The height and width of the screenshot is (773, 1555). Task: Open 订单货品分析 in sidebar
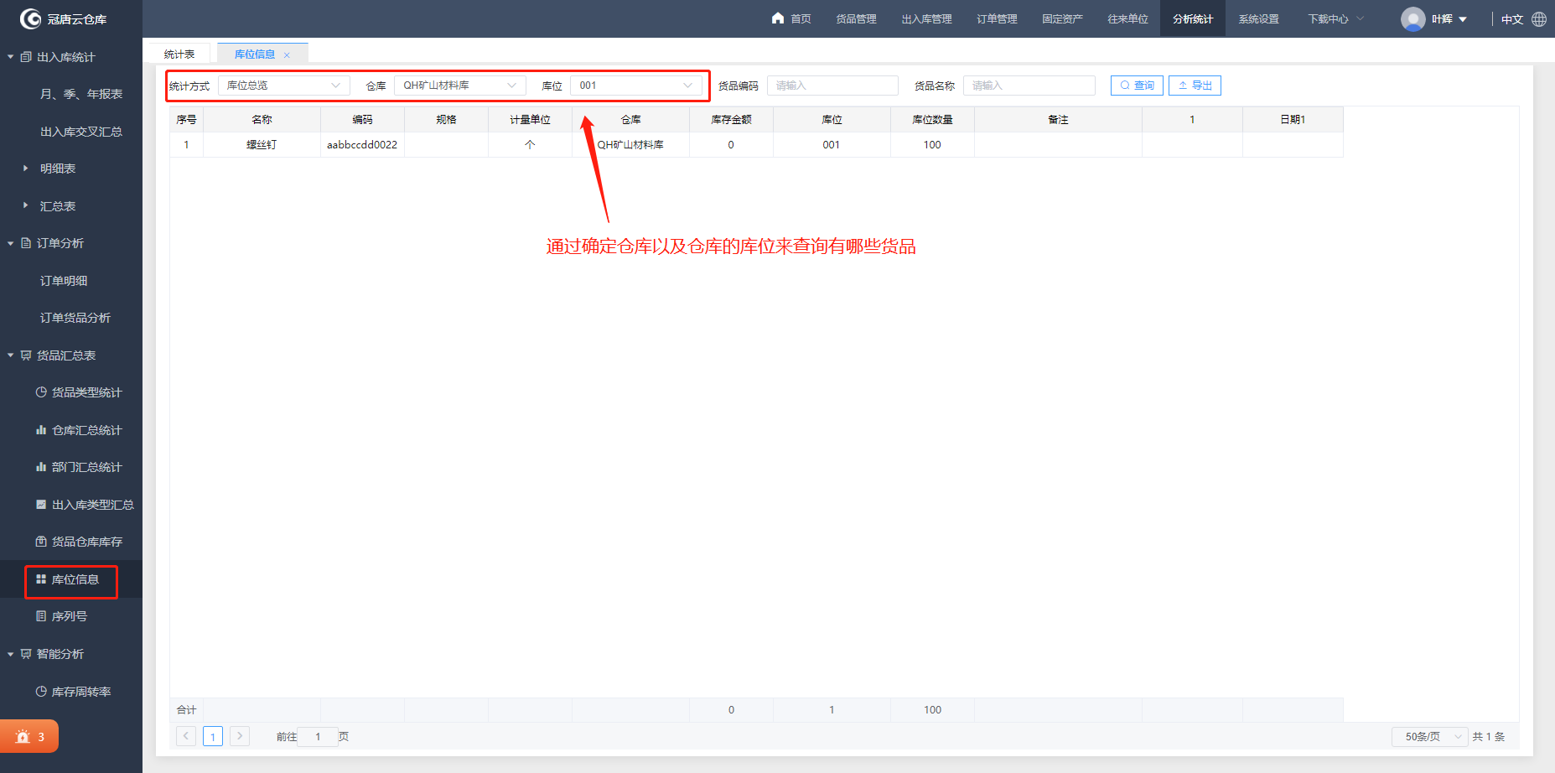pyautogui.click(x=75, y=318)
